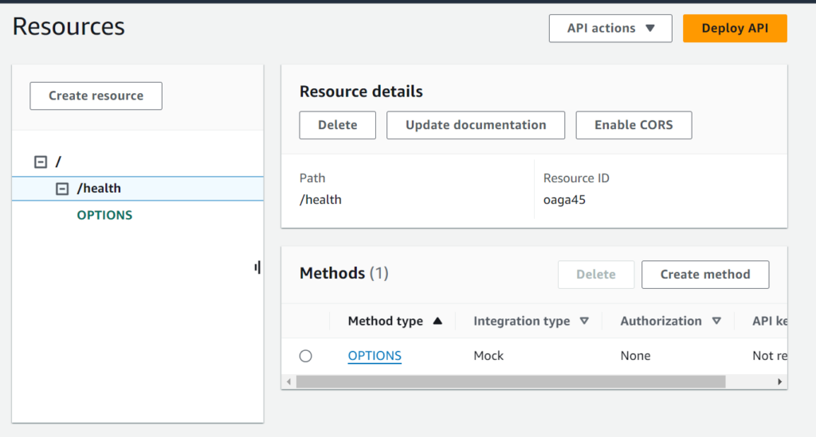
Task: Click the Methods table horizontal scrollbar thumb
Action: click(510, 382)
